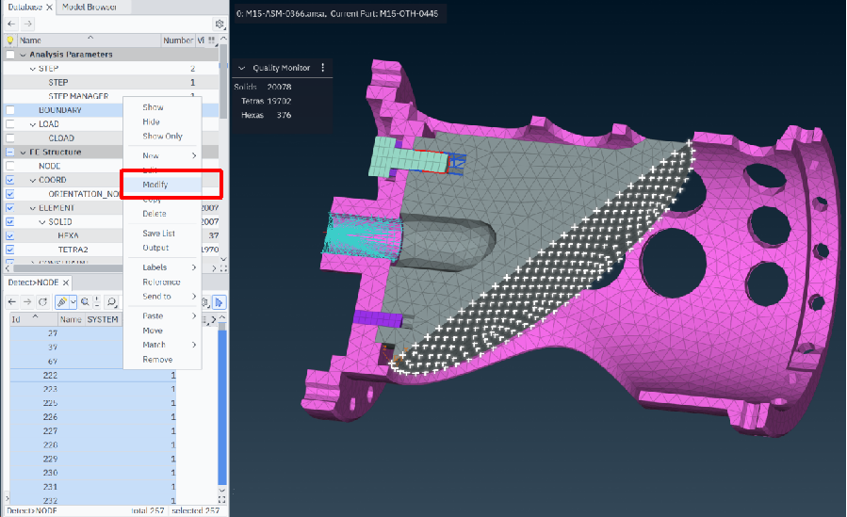
Task: Toggle the Analysis Parameters checkbox
Action: pyautogui.click(x=10, y=55)
